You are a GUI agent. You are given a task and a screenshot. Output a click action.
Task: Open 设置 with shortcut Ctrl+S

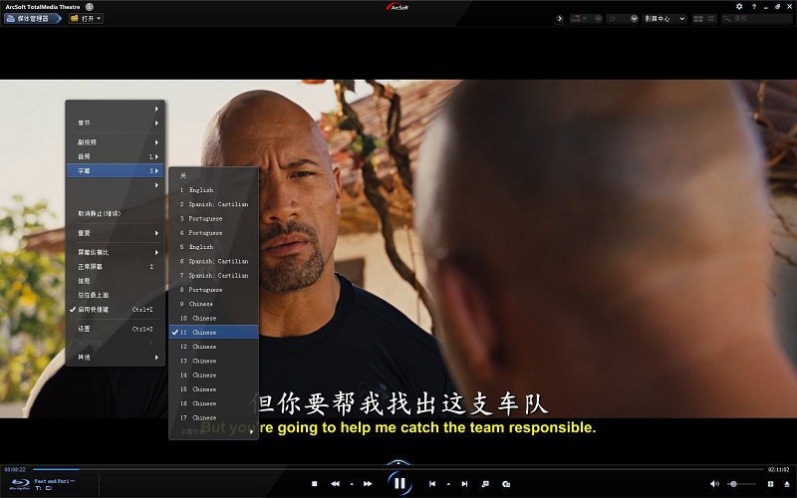tap(116, 329)
